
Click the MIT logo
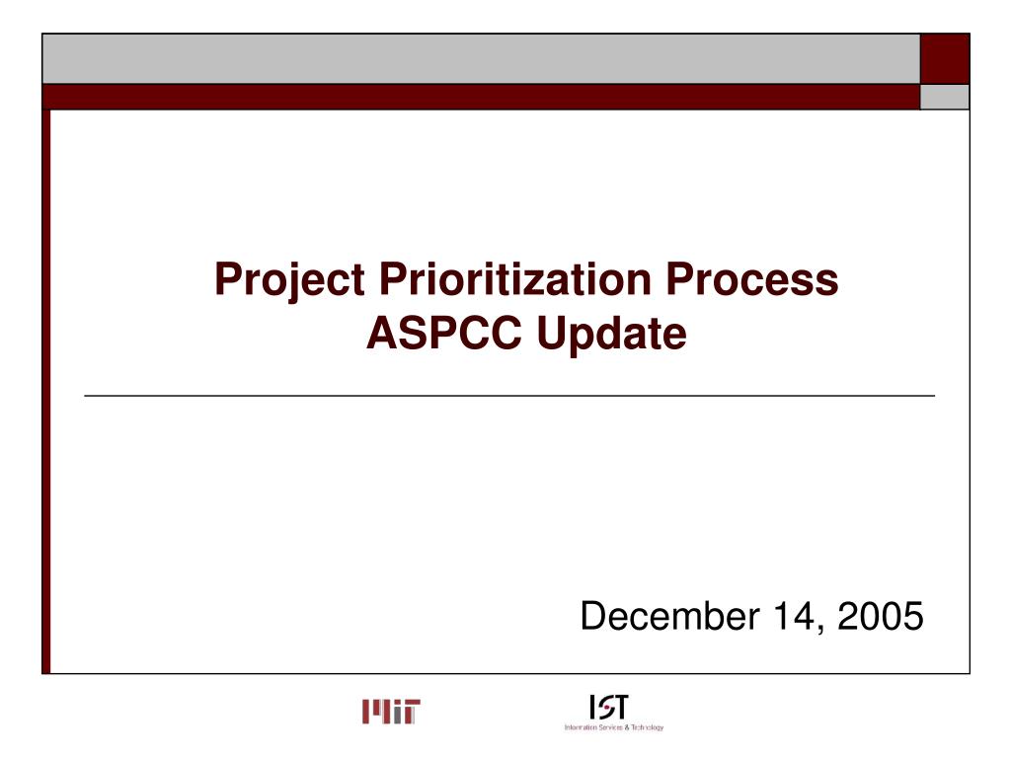391,712
